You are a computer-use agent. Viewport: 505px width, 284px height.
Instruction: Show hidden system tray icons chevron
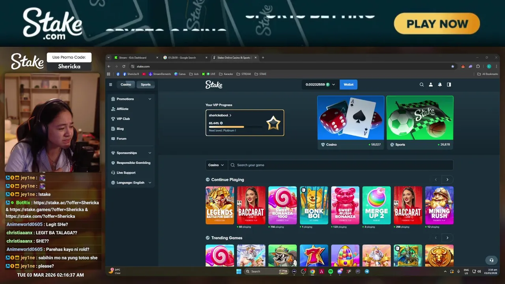coord(445,271)
